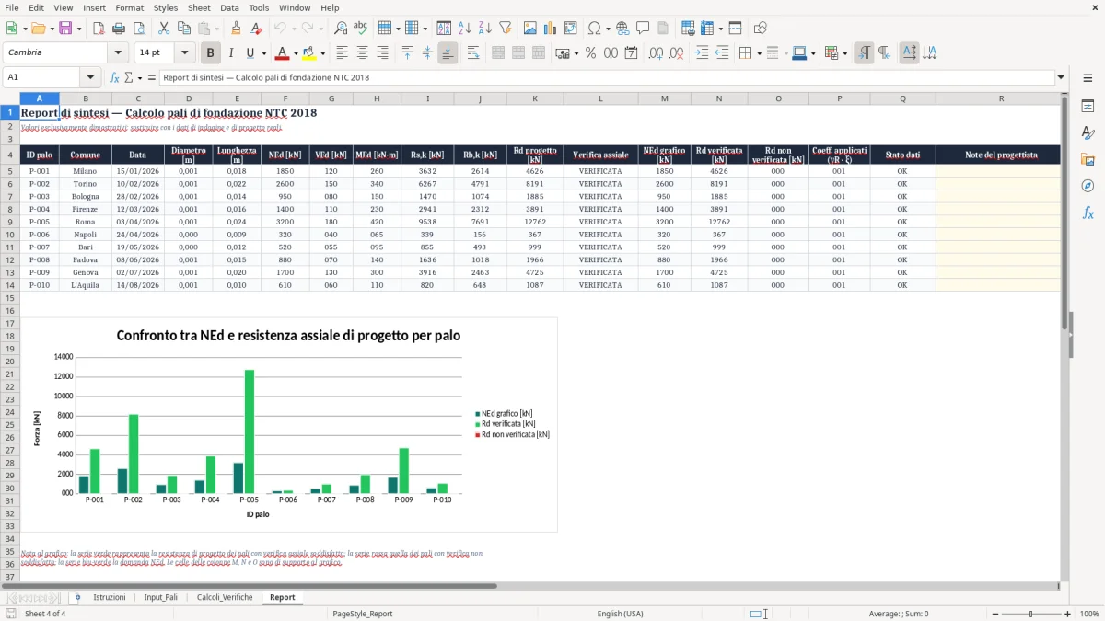Viewport: 1105px width, 621px height.
Task: Apply the yellow background color swatch
Action: tap(309, 53)
